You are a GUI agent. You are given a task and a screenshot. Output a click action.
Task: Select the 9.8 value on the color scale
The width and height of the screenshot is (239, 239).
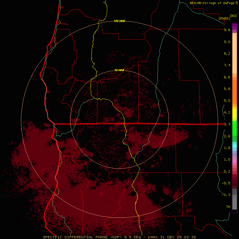(x=227, y=30)
